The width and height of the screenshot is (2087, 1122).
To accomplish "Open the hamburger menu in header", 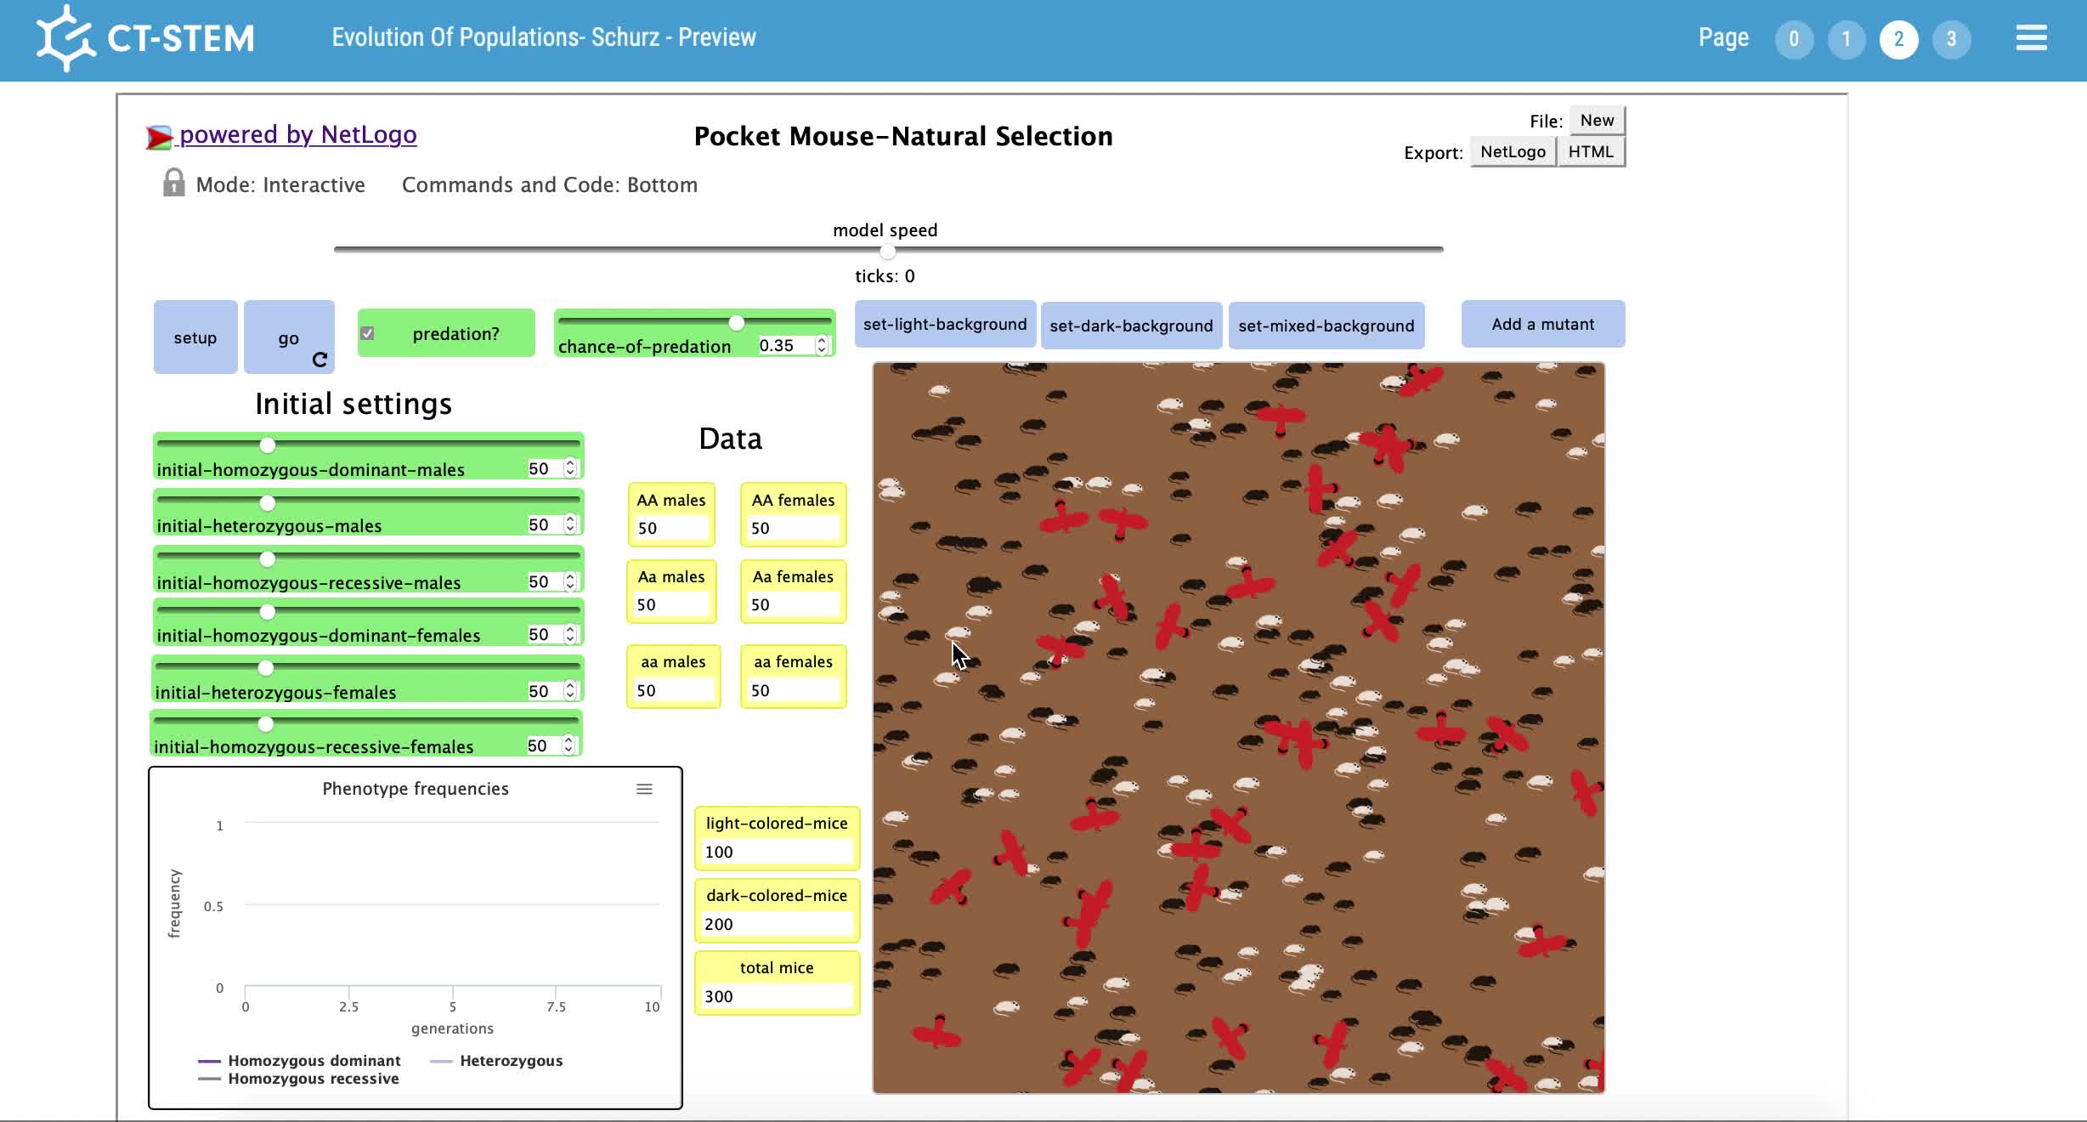I will (x=2031, y=38).
